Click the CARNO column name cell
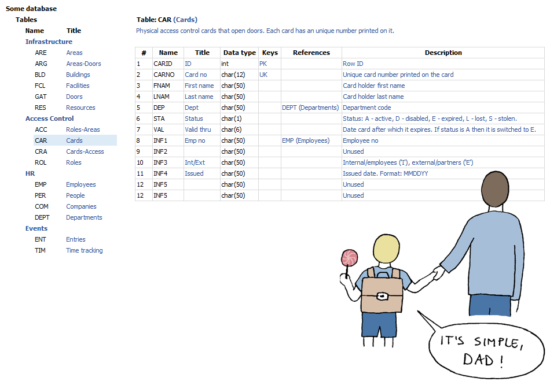550x385 pixels. 164,75
